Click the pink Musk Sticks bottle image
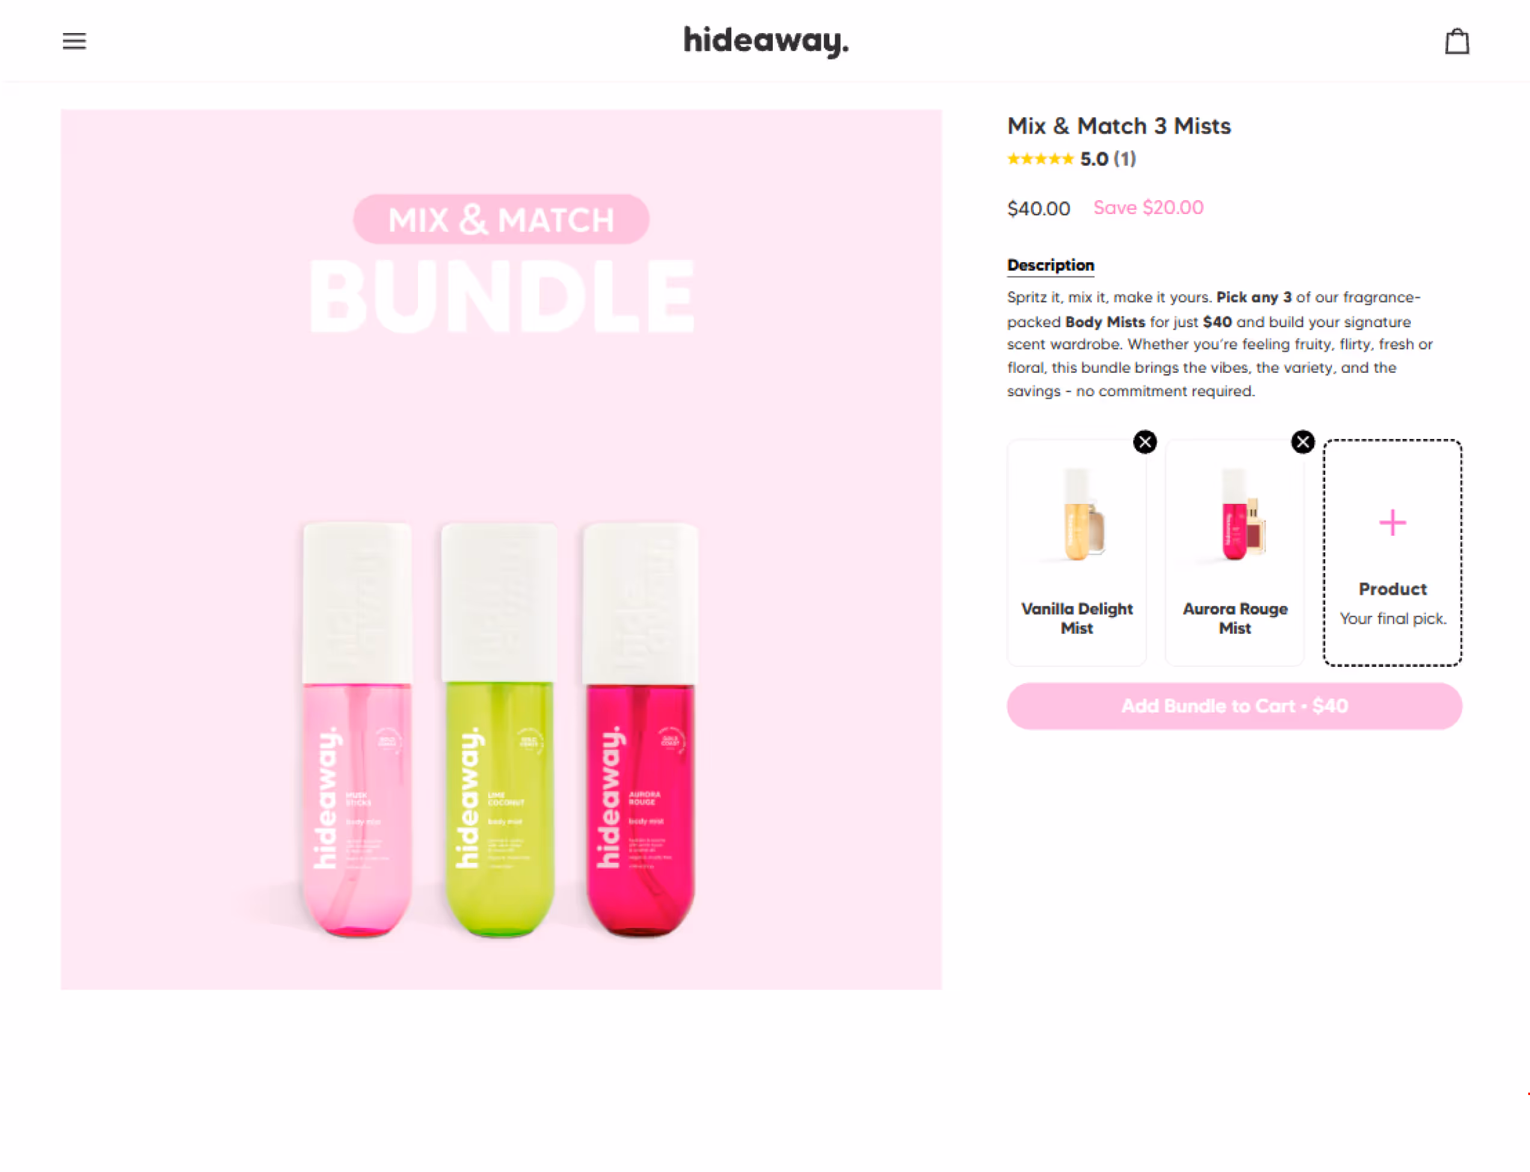Image resolution: width=1530 pixels, height=1172 pixels. 357,729
